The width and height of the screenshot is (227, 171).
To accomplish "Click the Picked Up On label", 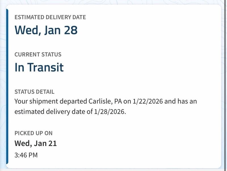I will coord(33,133).
